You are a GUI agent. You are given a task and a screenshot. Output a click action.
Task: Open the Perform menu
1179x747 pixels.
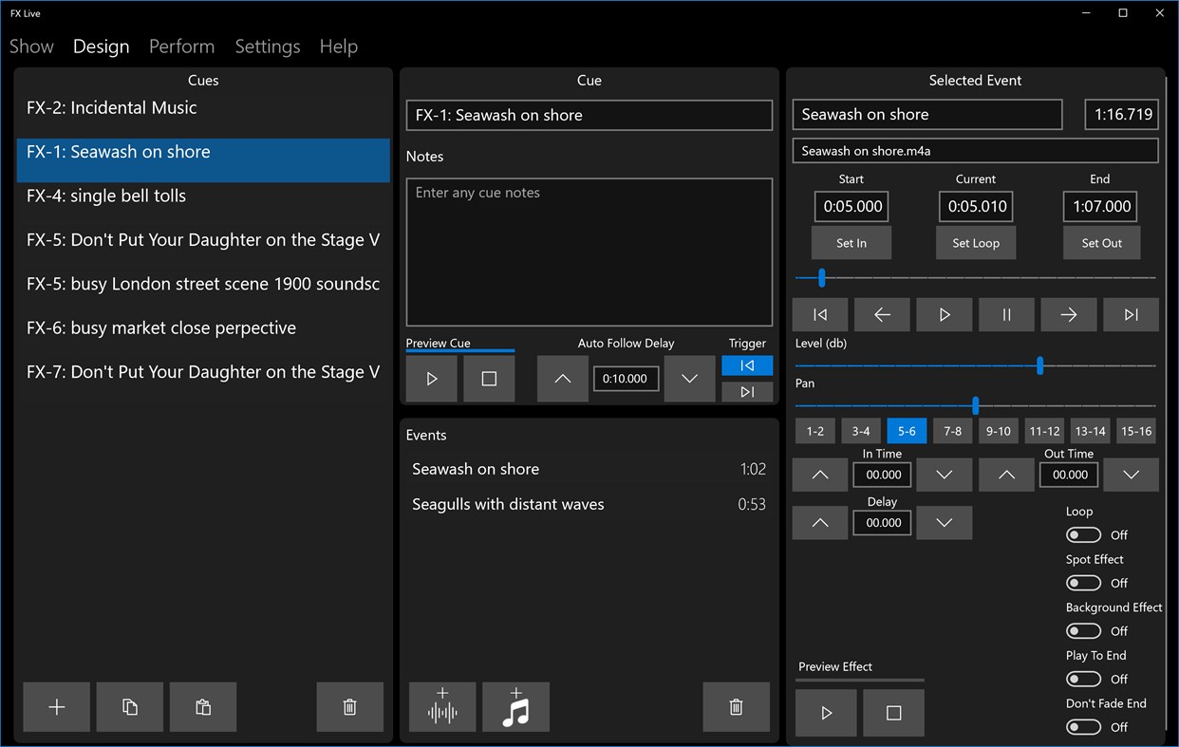(181, 46)
